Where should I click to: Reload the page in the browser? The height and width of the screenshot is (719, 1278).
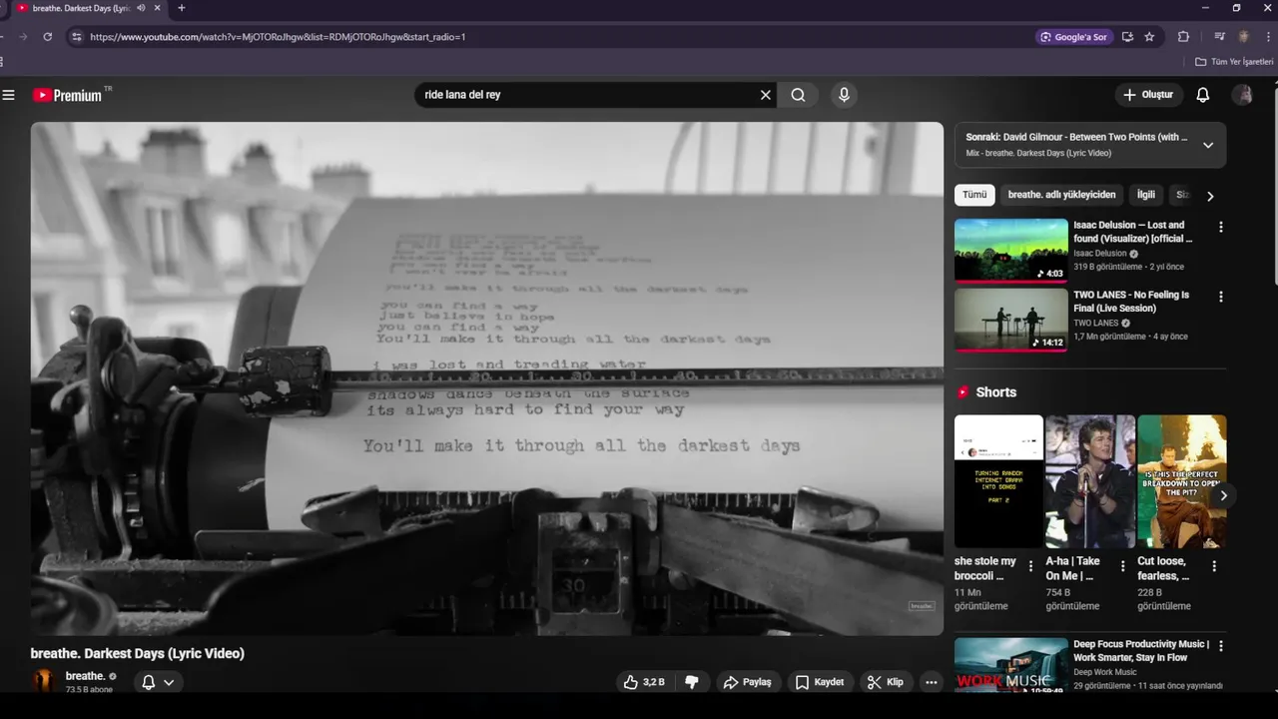[47, 37]
